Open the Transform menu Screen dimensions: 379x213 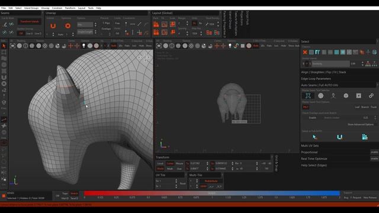click(70, 8)
